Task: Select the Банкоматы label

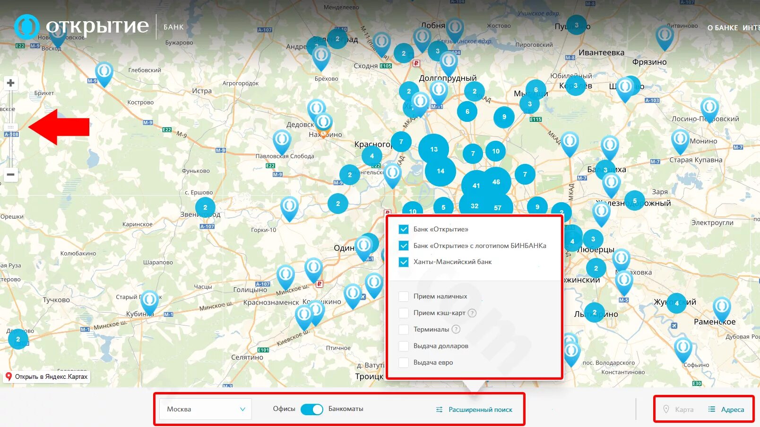Action: 346,409
